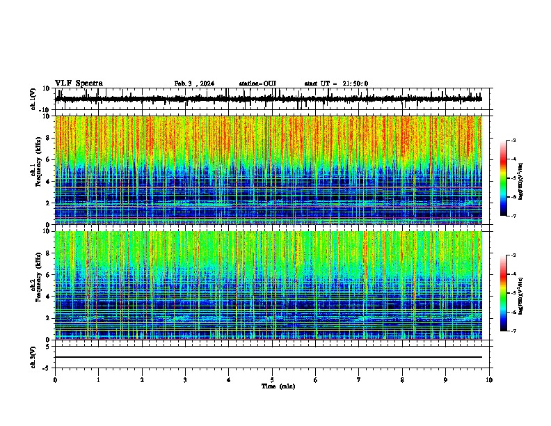Click the time axis tick label "5"
Image resolution: width=551 pixels, height=426 pixels.
(272, 380)
